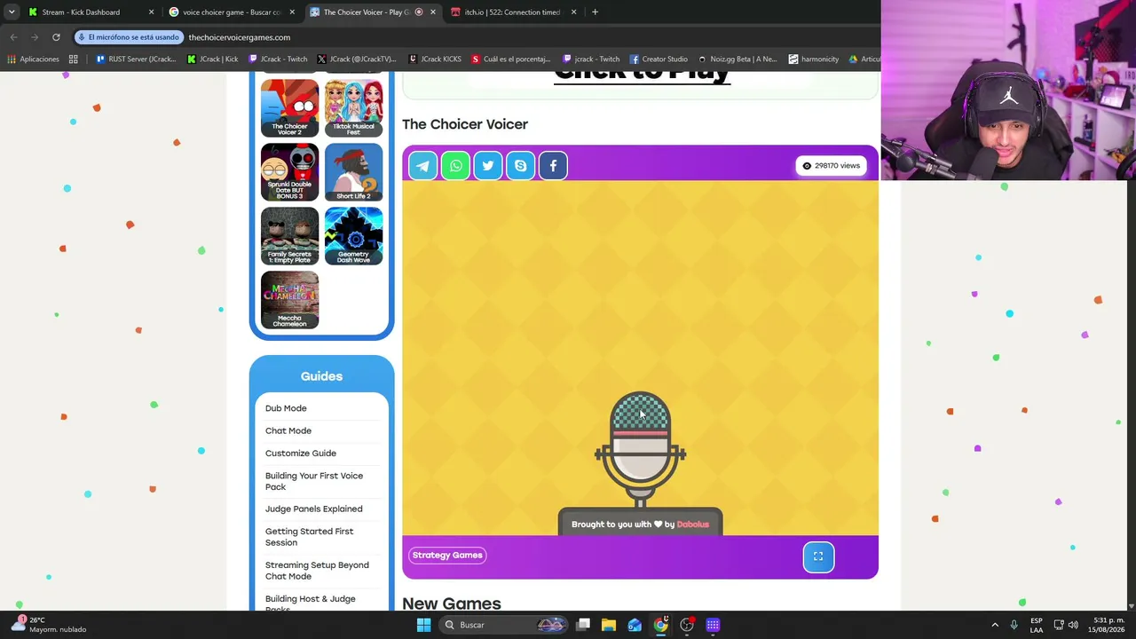Open the Short Life 2 game thumbnail

pyautogui.click(x=353, y=172)
